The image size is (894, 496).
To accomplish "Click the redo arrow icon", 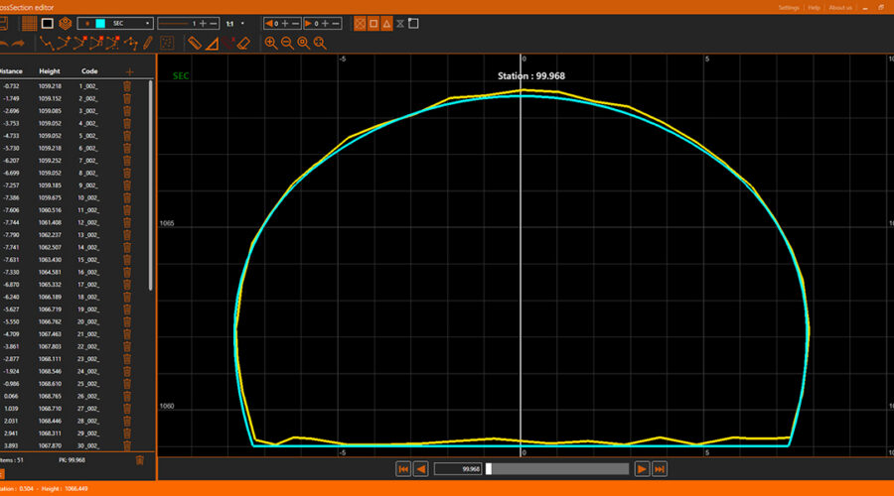I will (17, 43).
